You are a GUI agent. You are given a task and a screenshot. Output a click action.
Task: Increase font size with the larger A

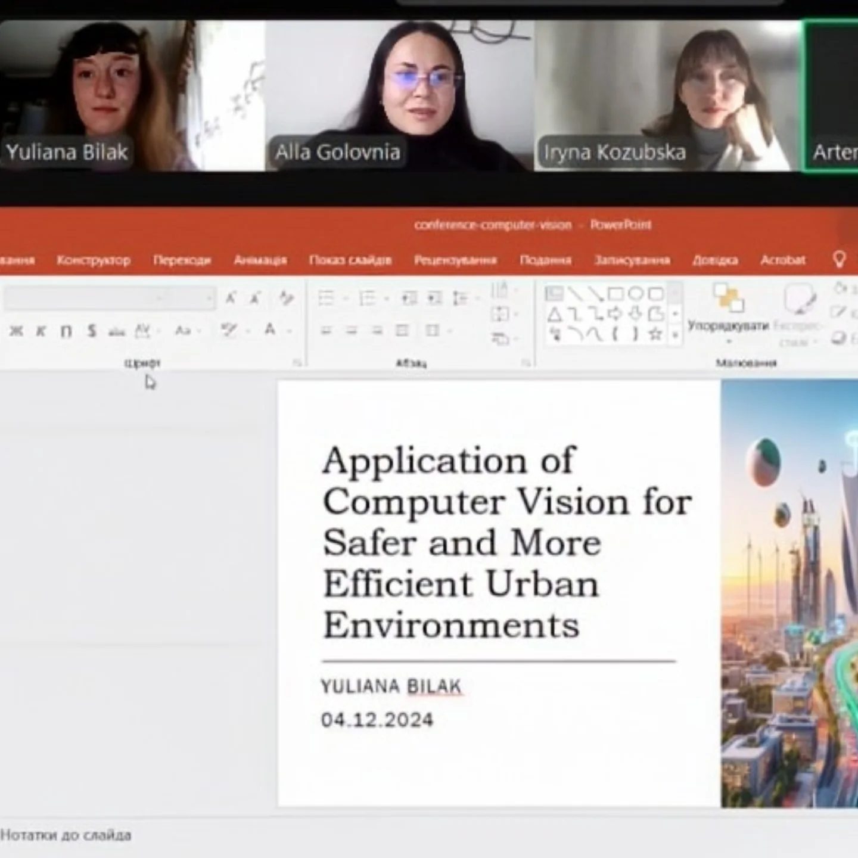click(231, 298)
